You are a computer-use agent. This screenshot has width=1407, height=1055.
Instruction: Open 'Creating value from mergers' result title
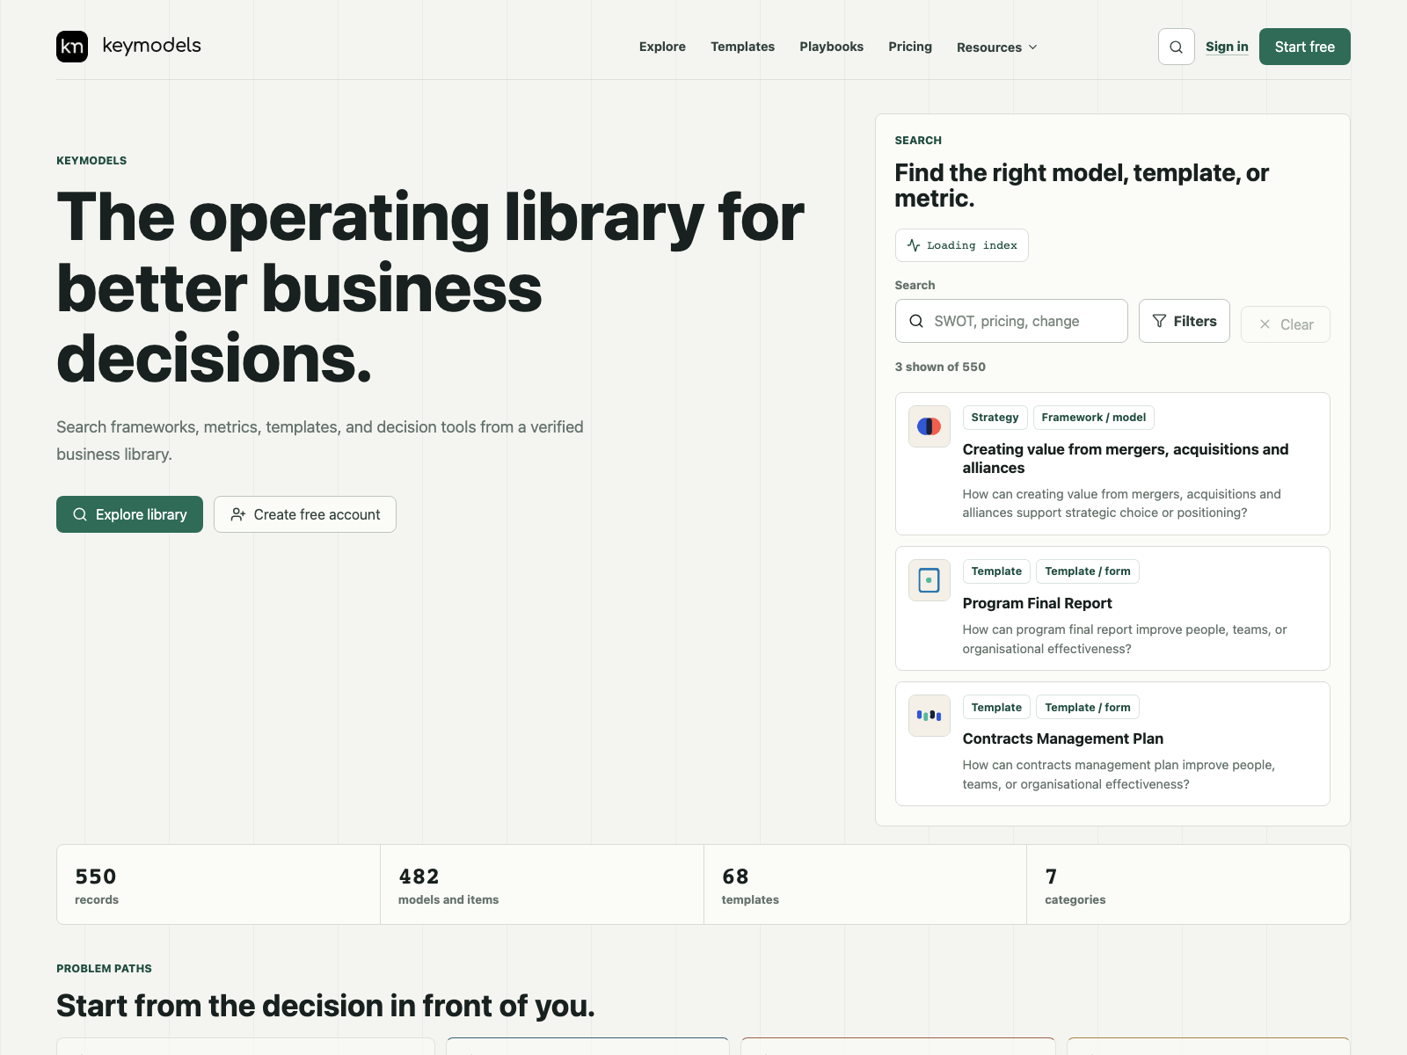pyautogui.click(x=1126, y=459)
